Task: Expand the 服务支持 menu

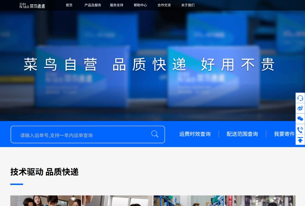Action: coord(117,5)
